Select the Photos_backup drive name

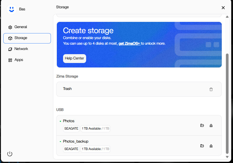(x=75, y=141)
